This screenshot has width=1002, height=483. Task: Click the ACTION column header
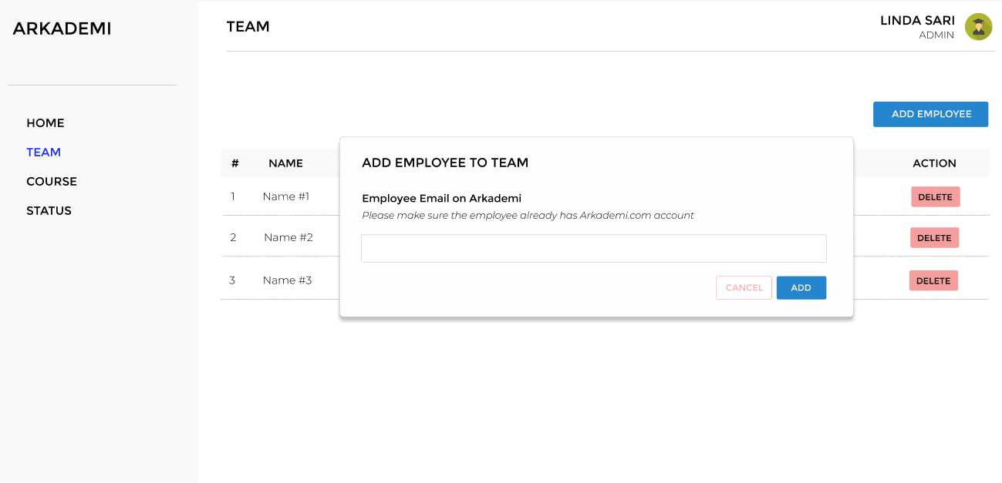click(934, 163)
